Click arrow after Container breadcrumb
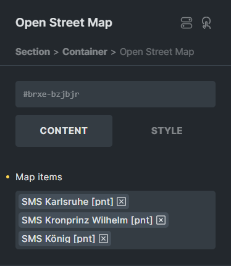231x266 pixels. tap(113, 52)
